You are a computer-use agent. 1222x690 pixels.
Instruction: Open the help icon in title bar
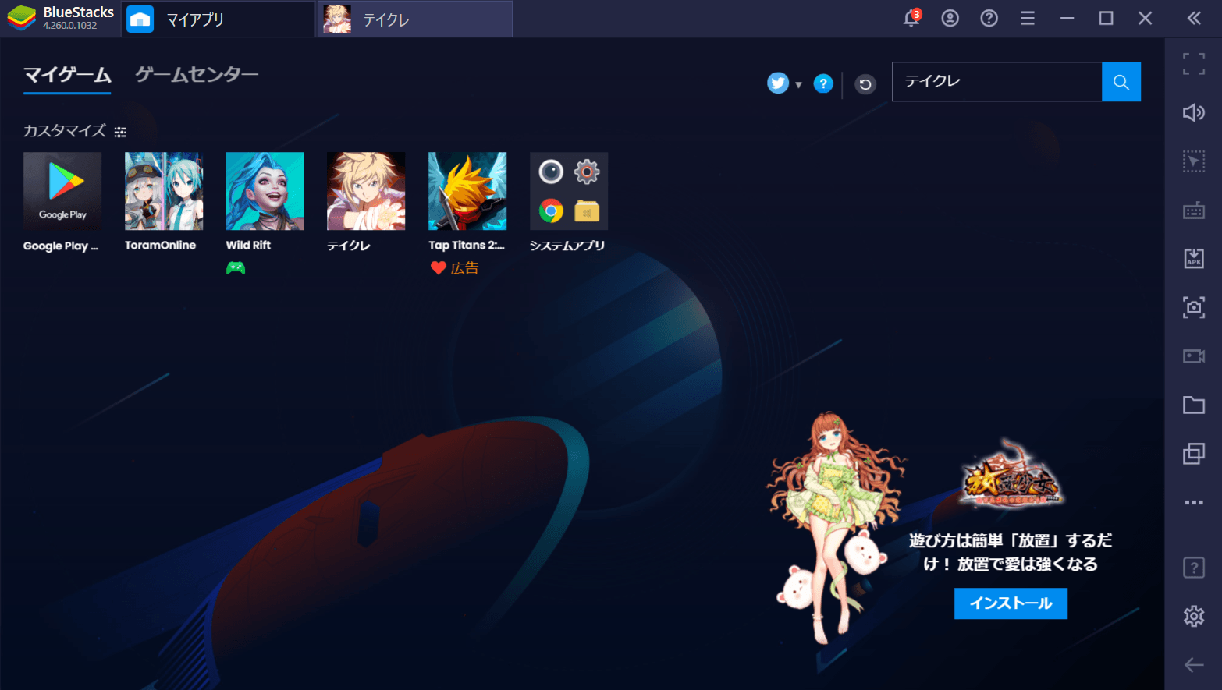(989, 18)
